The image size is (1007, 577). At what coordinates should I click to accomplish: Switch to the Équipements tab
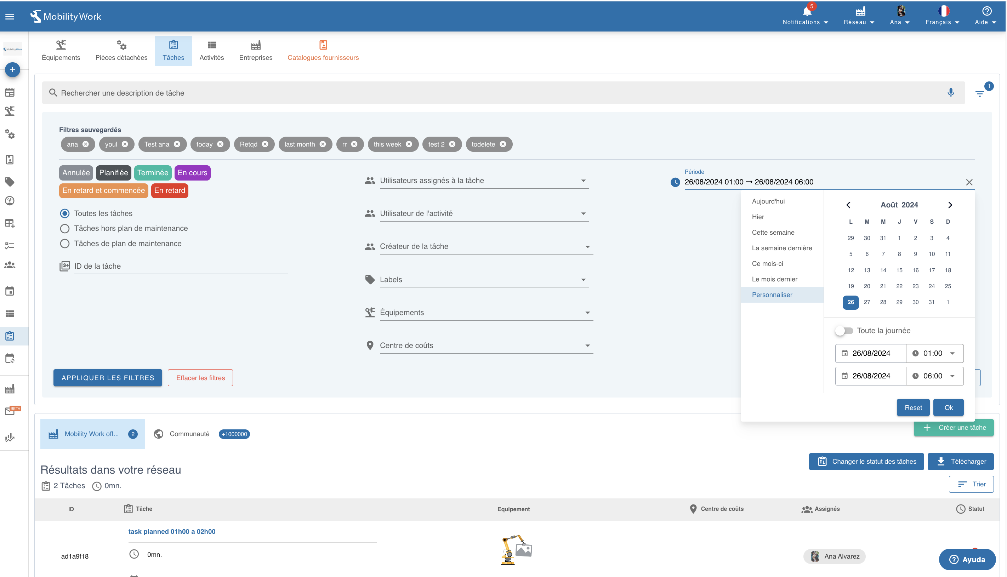(61, 51)
